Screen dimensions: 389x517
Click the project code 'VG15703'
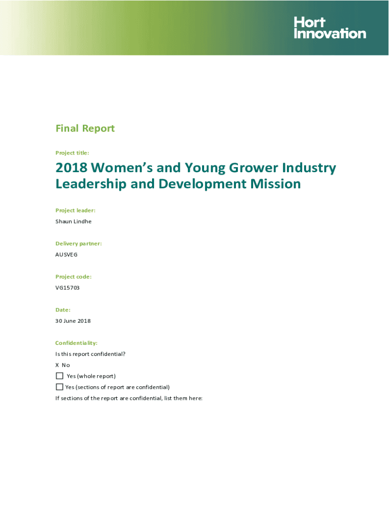coord(67,288)
